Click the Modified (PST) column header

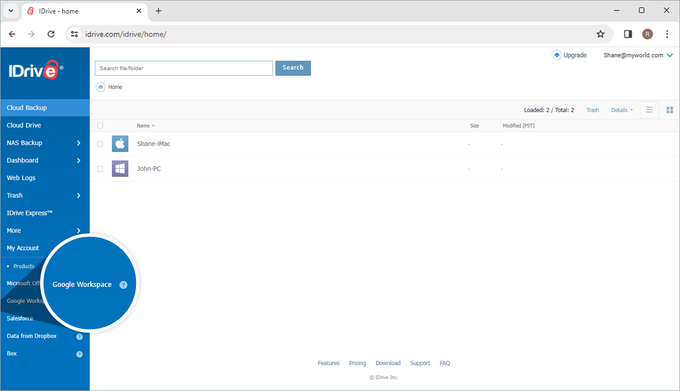(x=519, y=126)
